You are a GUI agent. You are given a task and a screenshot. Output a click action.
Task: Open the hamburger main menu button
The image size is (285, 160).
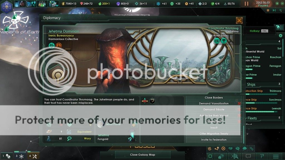click(x=276, y=156)
